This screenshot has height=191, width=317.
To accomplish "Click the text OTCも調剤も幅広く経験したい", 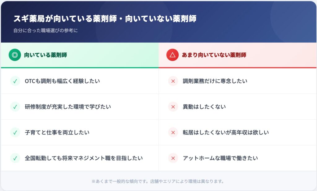I will [62, 81].
